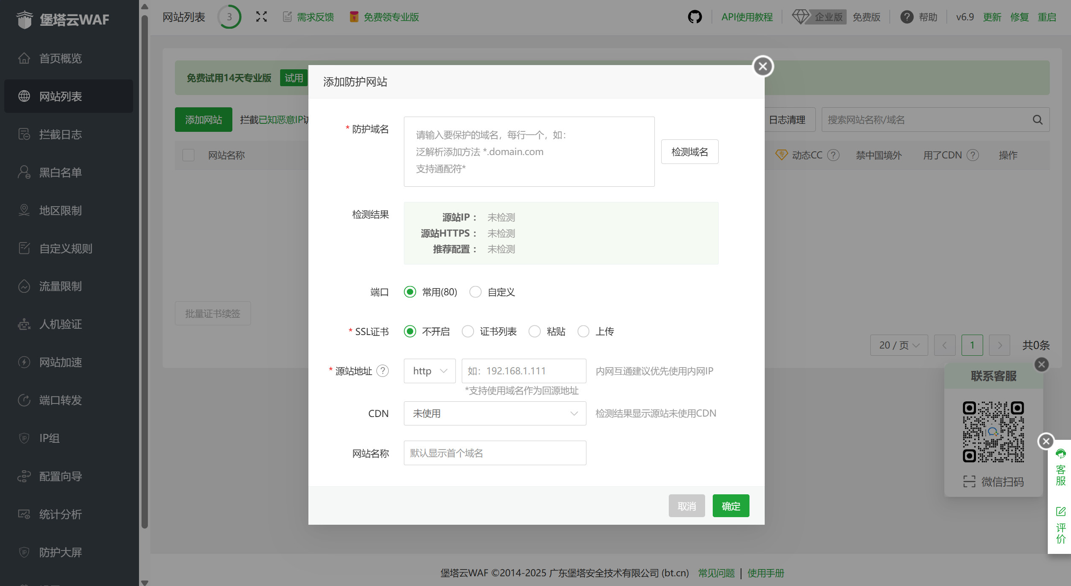Open the 20/页 page size dropdown

point(899,345)
